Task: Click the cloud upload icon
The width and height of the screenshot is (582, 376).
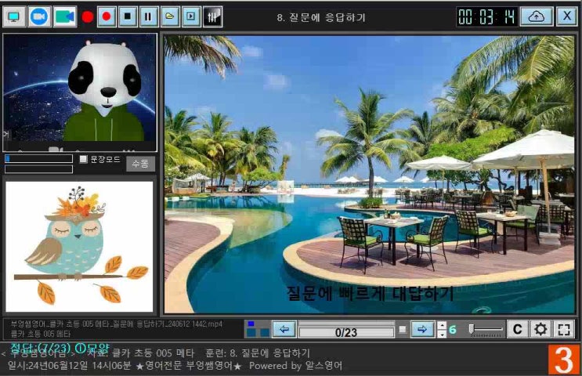Action: pos(536,16)
